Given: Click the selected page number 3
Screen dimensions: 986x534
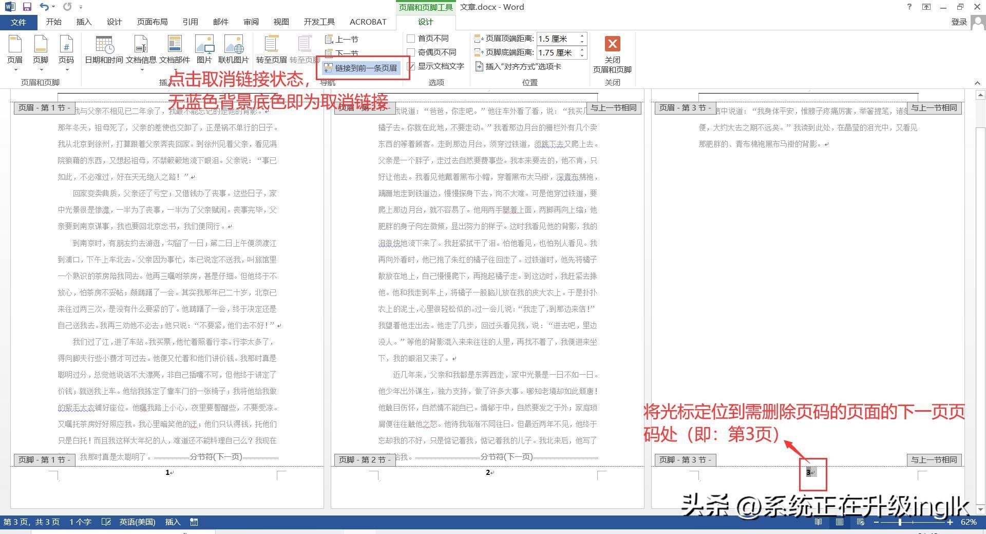Looking at the screenshot, I should click(x=808, y=472).
